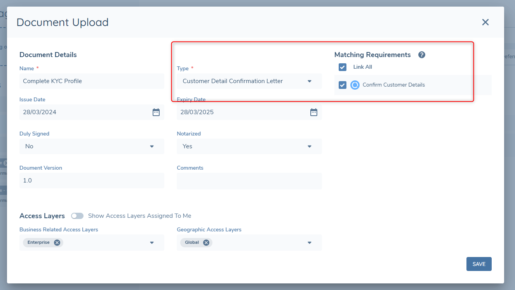Viewport: 515px width, 290px height.
Task: Focus the Comments text field
Action: [x=249, y=181]
